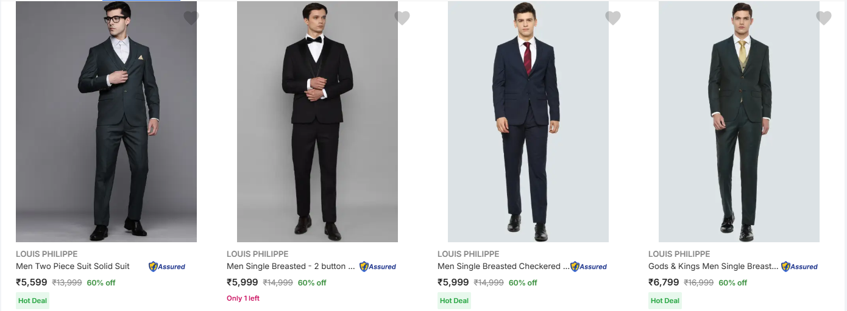Screen dimensions: 847x311
Task: Open "Gods & Kings Men Single Breast" title
Action: (713, 266)
